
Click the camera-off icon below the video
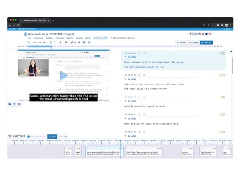(x=10, y=104)
